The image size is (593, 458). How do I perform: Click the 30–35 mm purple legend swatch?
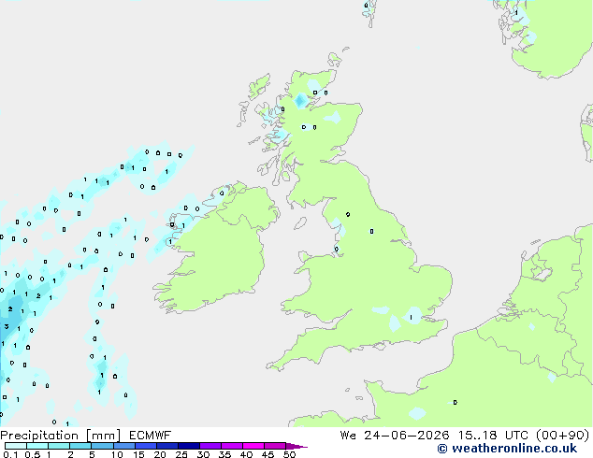210,446
